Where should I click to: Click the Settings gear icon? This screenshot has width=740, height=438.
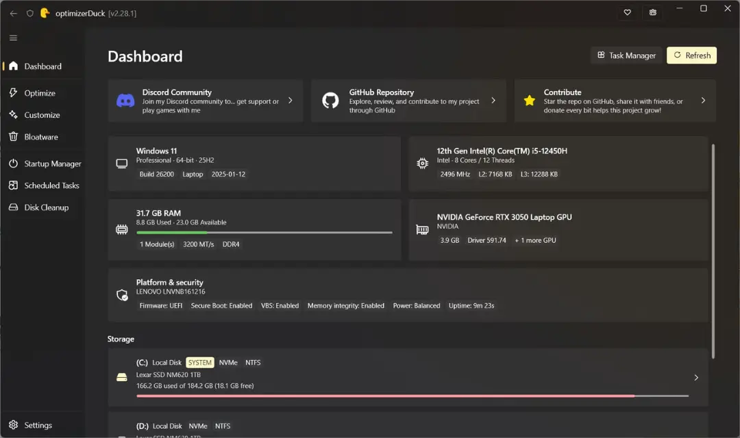(13, 425)
